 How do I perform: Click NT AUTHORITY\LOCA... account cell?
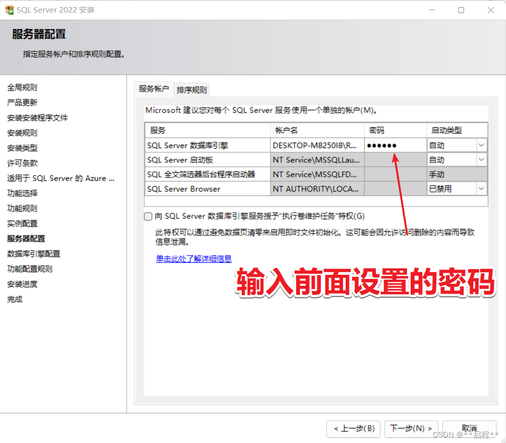pos(317,189)
